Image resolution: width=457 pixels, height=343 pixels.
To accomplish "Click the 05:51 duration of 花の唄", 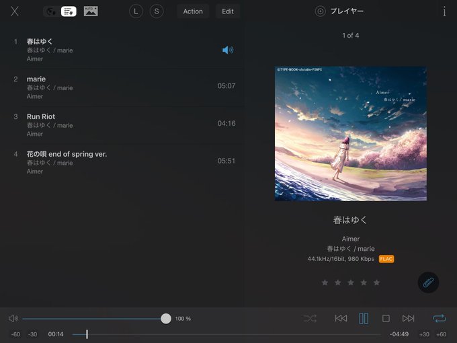I will (x=226, y=161).
